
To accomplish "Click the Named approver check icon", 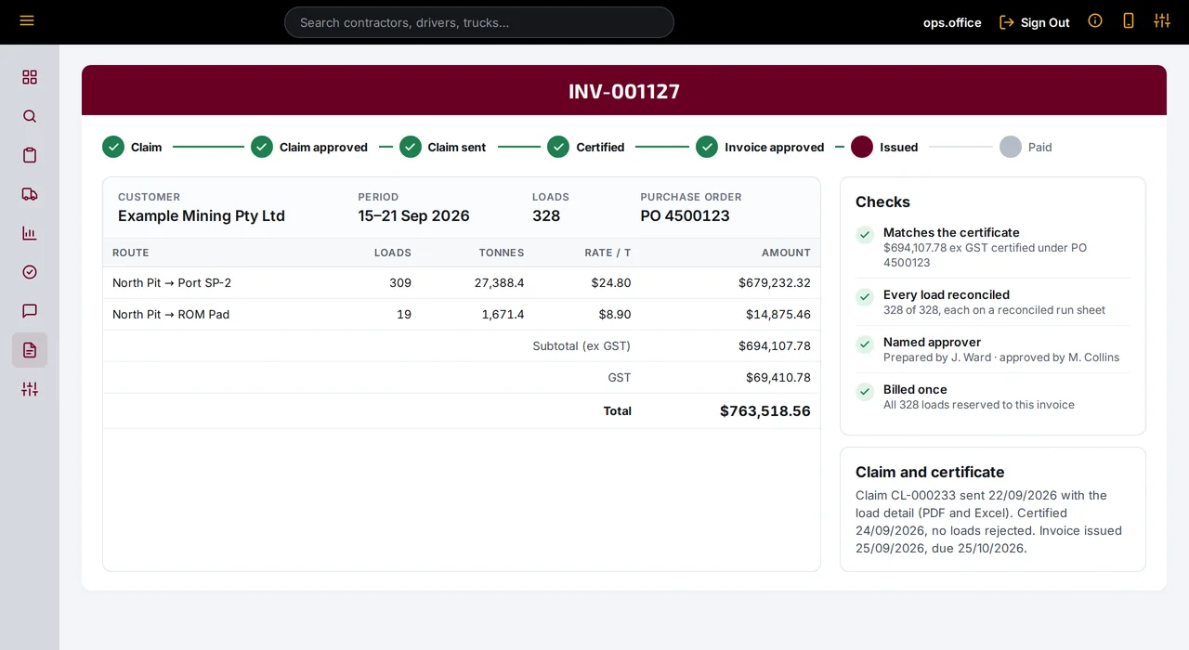I will click(x=865, y=344).
